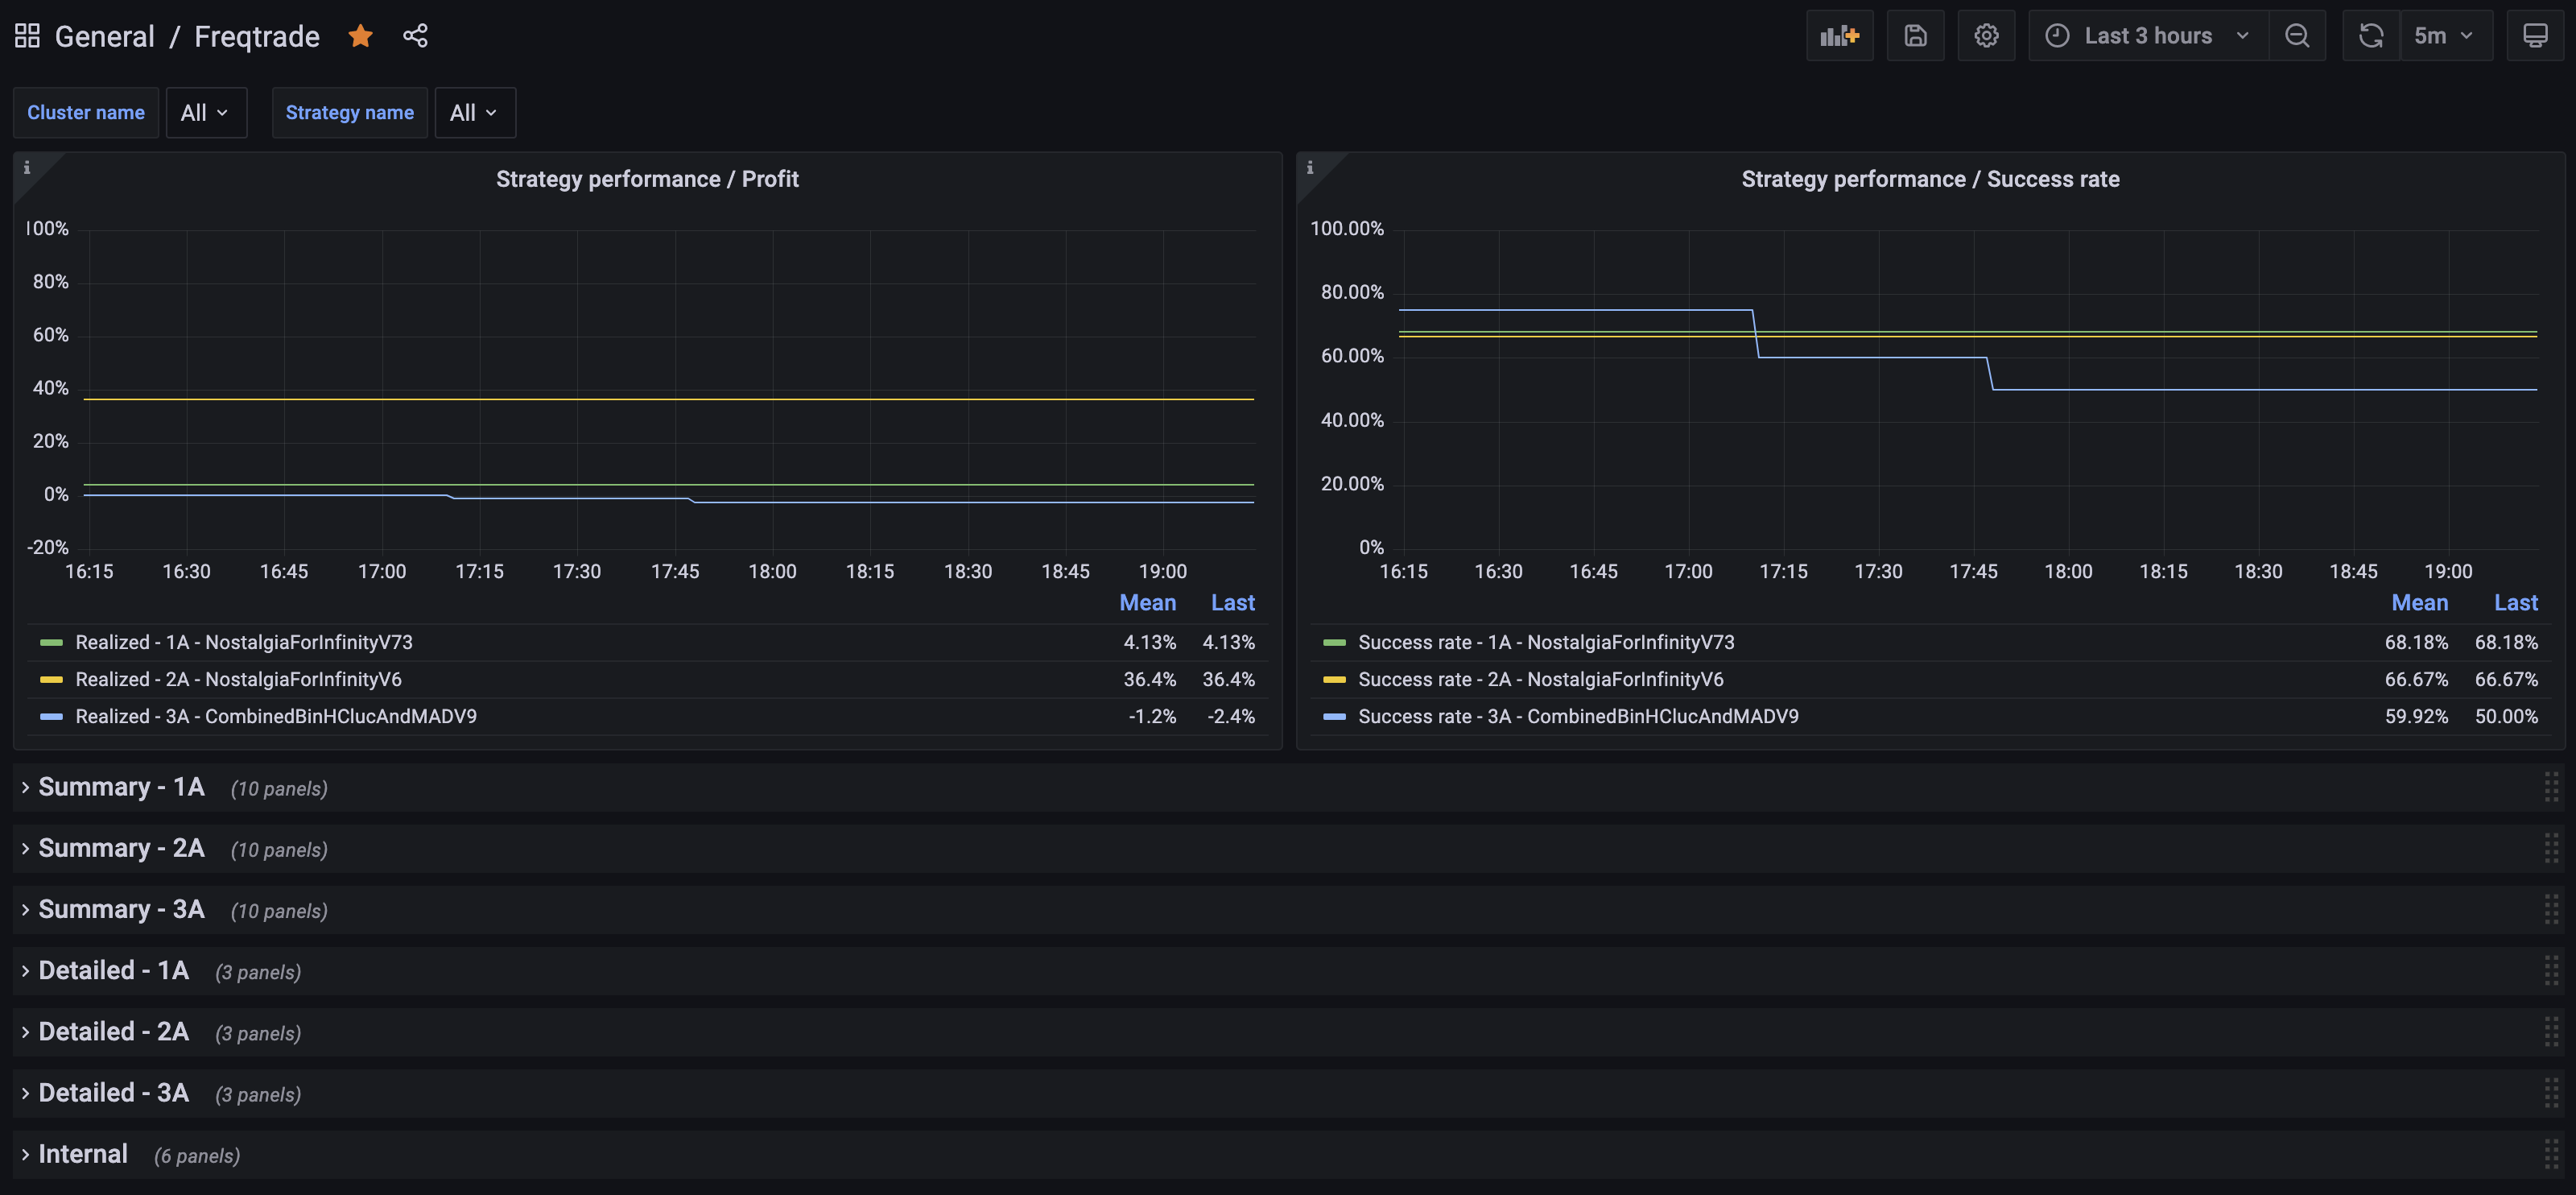Click the cycle view mode monitor icon
Screen dimensions: 2576x1195
2534,36
